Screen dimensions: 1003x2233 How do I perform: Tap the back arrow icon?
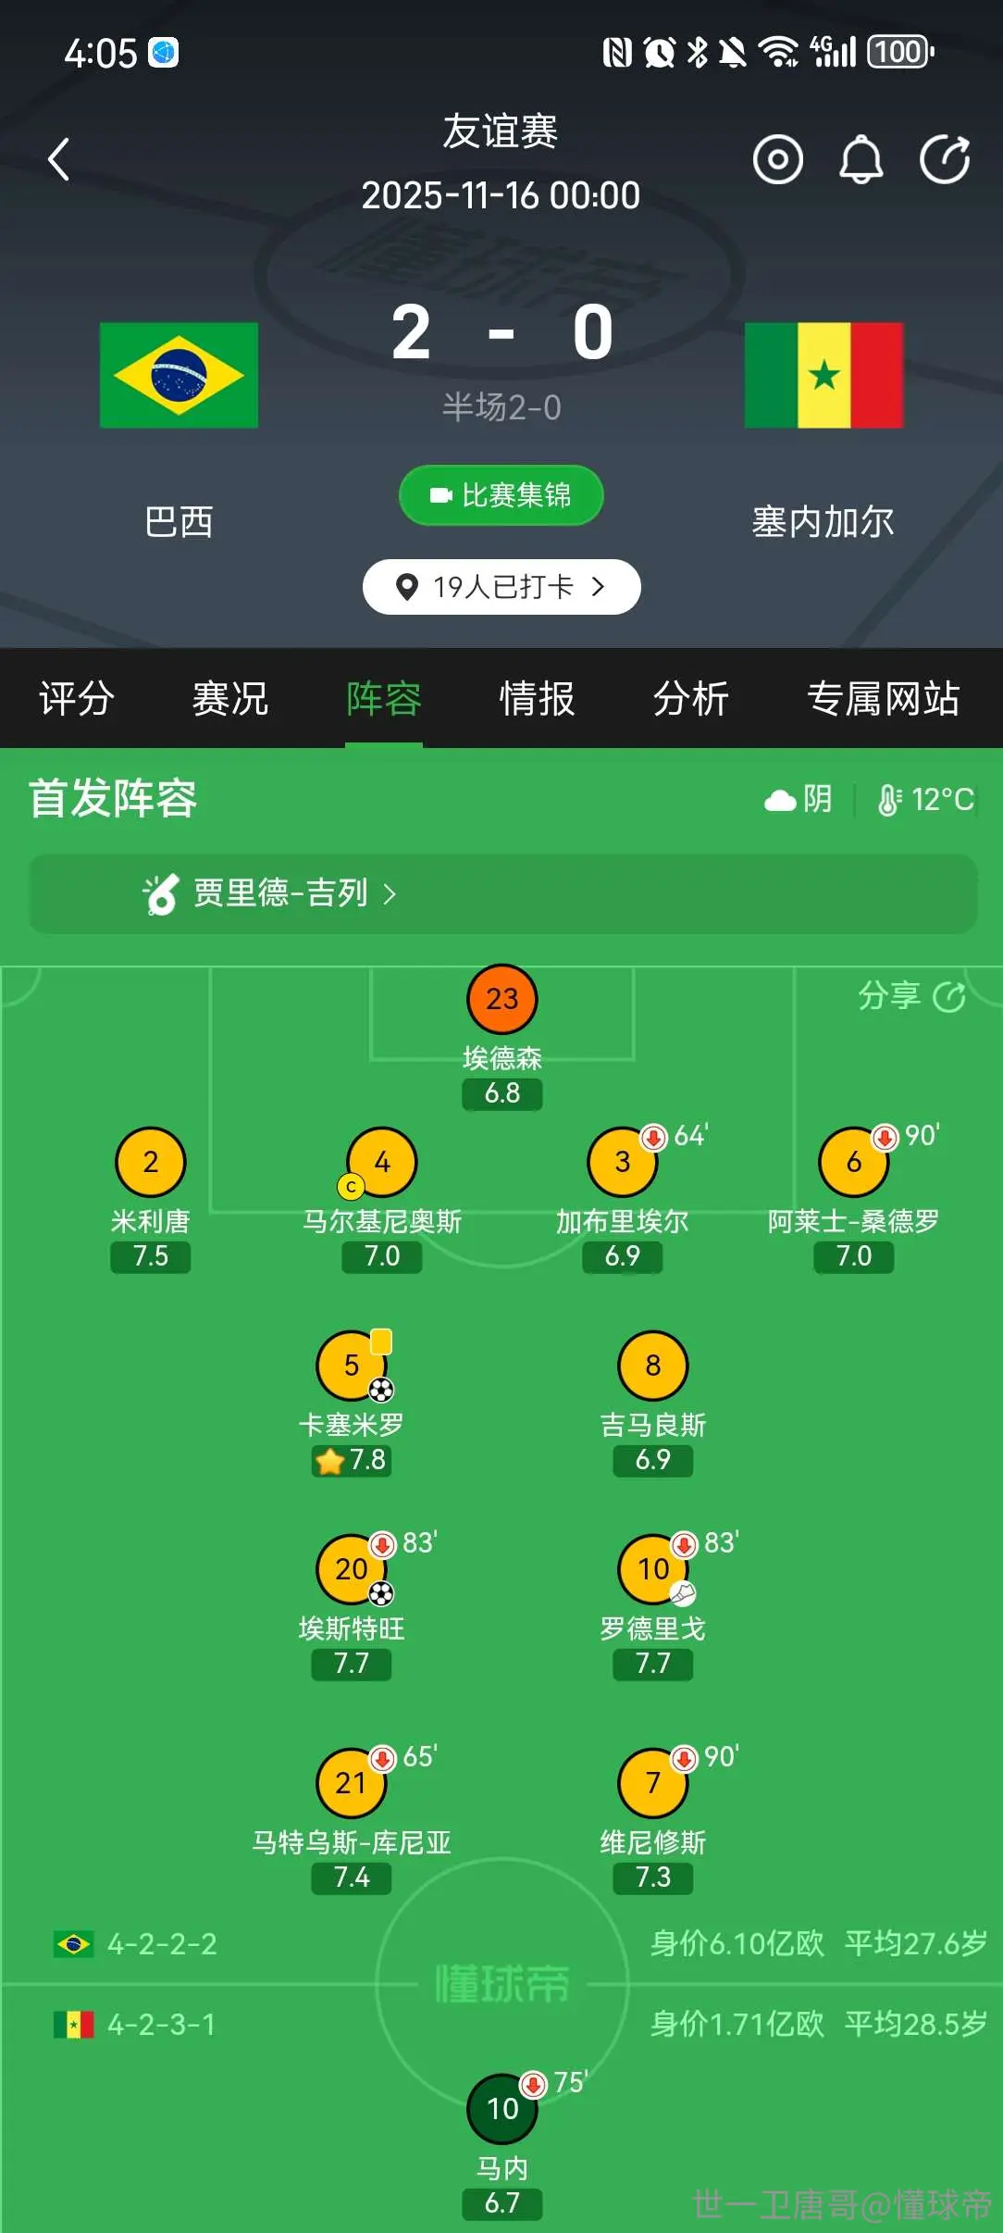[x=59, y=159]
